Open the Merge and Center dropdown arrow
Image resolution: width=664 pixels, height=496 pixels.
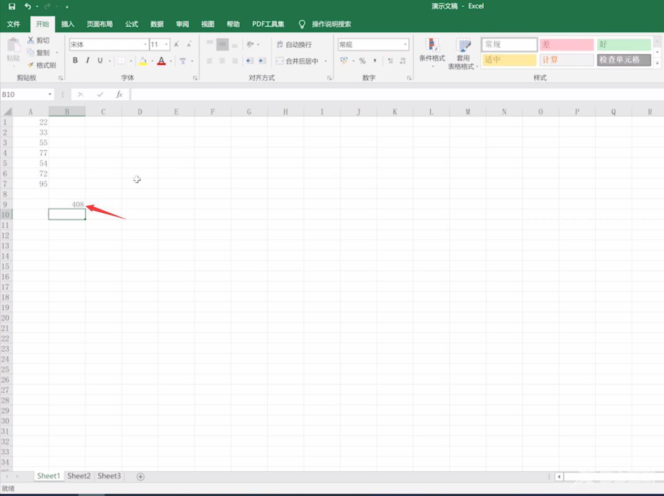326,61
